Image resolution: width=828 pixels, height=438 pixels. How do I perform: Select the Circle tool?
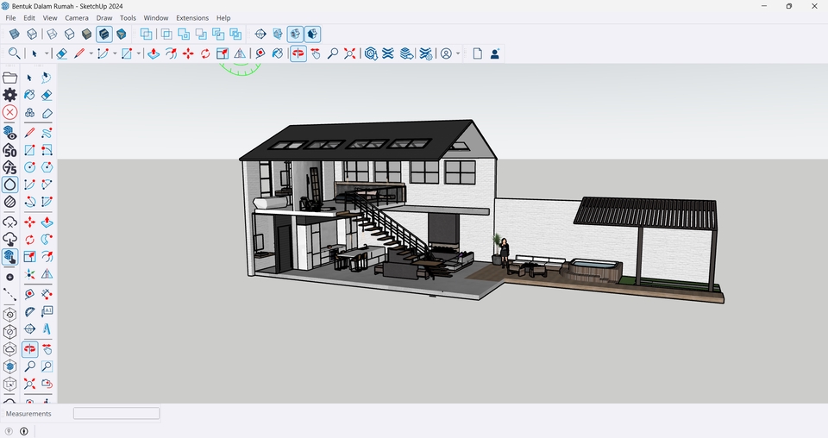[29, 167]
